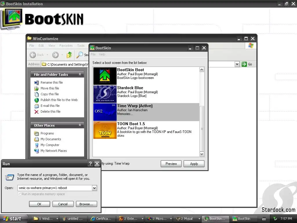The width and height of the screenshot is (297, 223).
Task: Open My Computer in Other Places
Action: pos(50,145)
